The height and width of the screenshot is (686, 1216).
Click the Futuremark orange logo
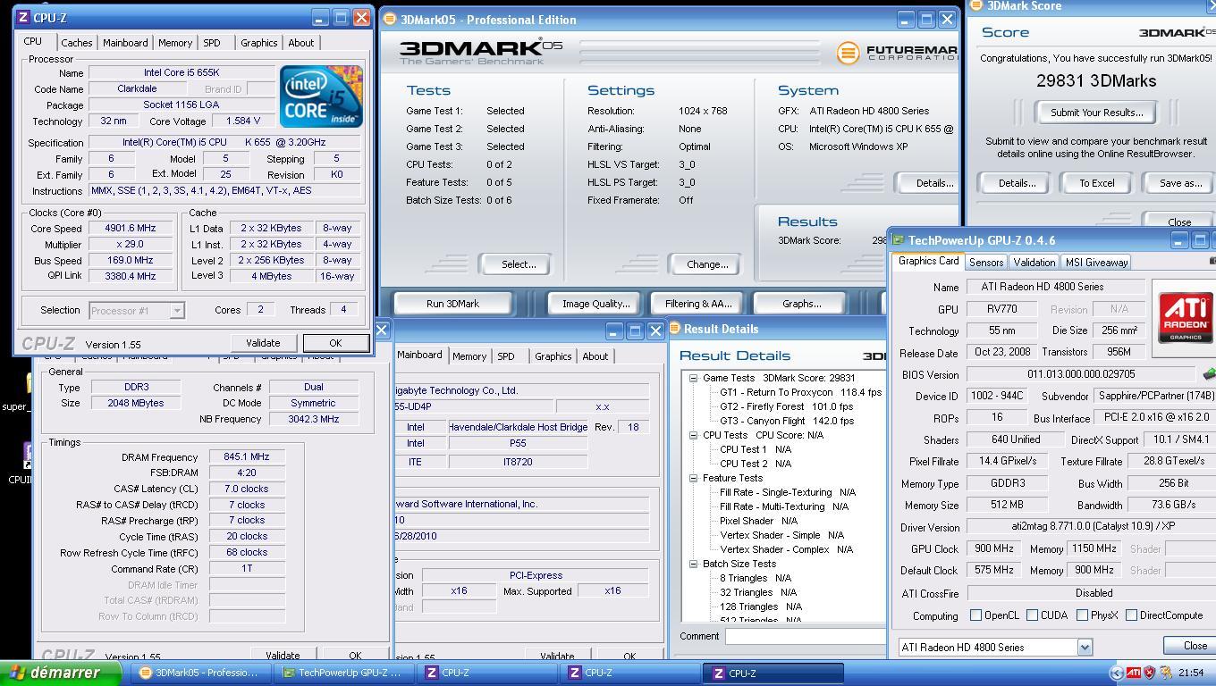click(848, 53)
